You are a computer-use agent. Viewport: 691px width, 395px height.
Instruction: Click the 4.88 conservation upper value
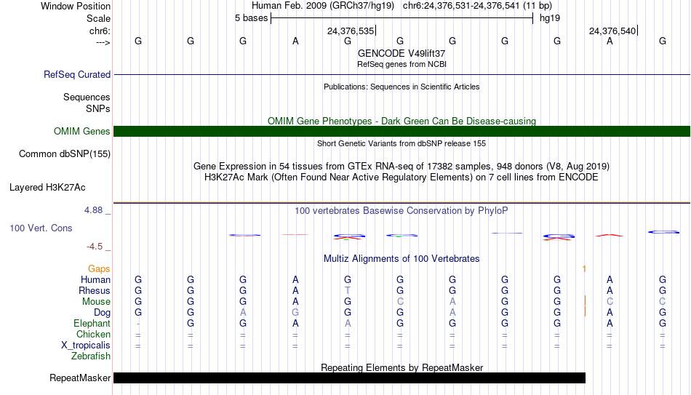click(x=93, y=210)
